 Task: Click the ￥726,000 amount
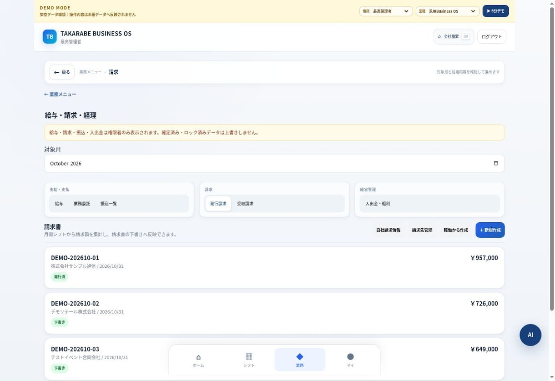tap(484, 303)
